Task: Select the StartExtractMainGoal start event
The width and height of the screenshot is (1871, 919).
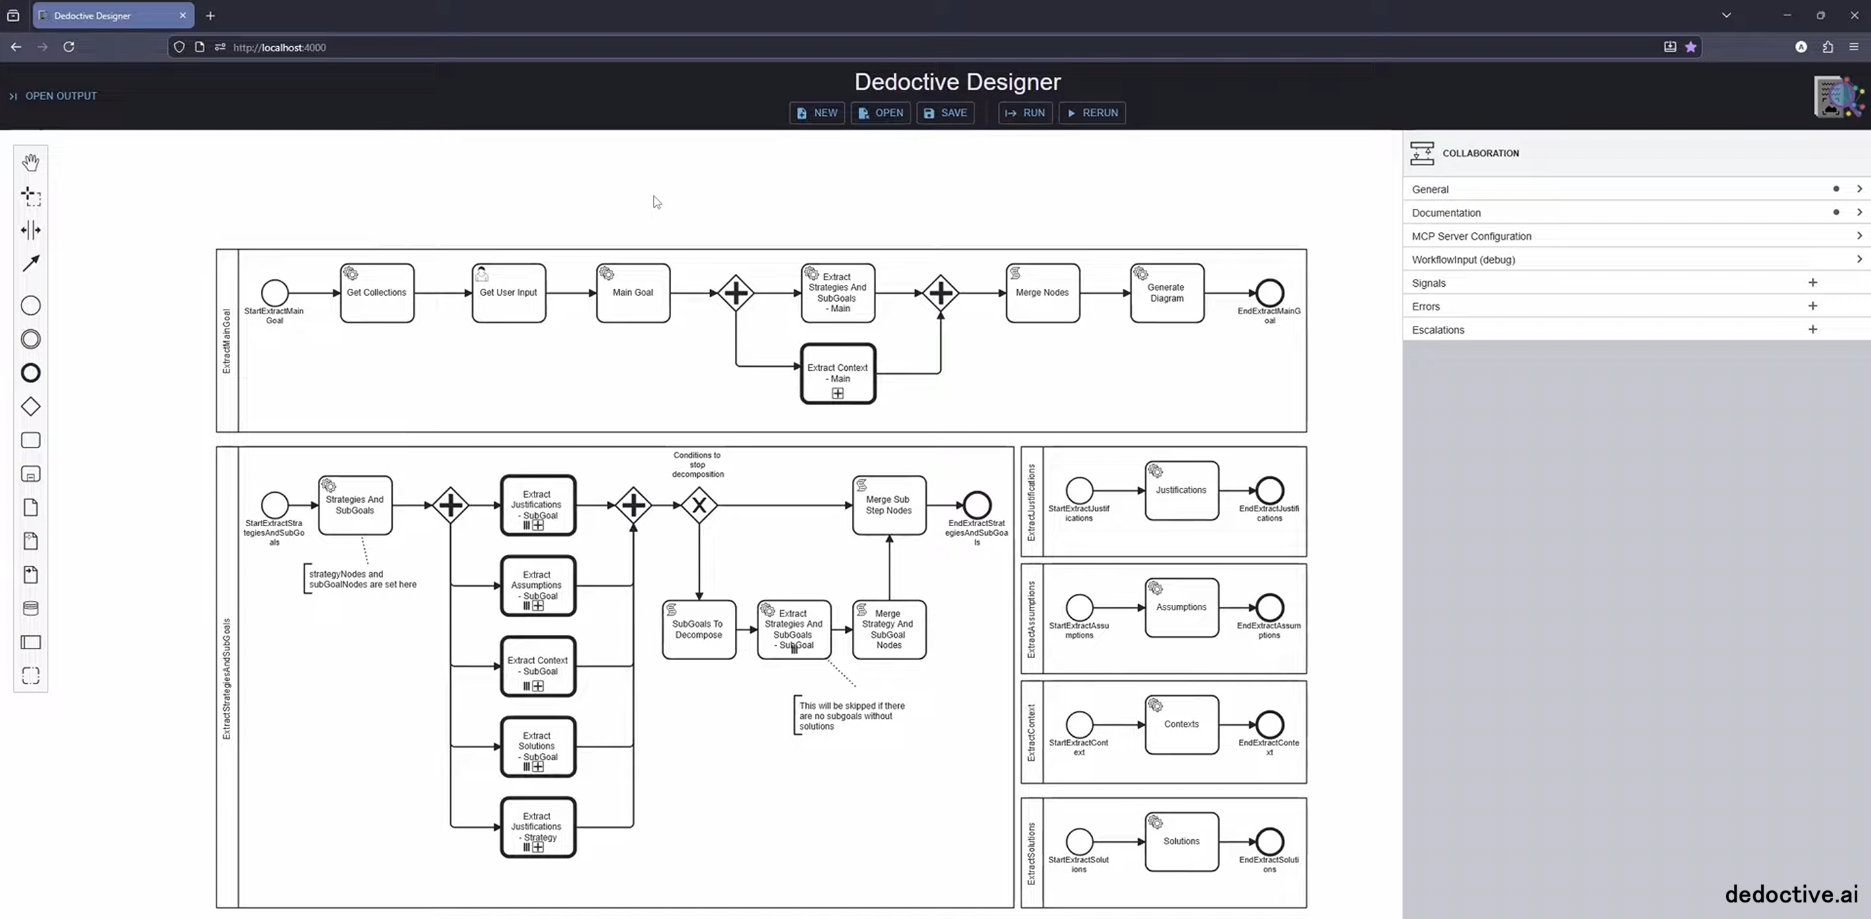Action: (x=274, y=293)
